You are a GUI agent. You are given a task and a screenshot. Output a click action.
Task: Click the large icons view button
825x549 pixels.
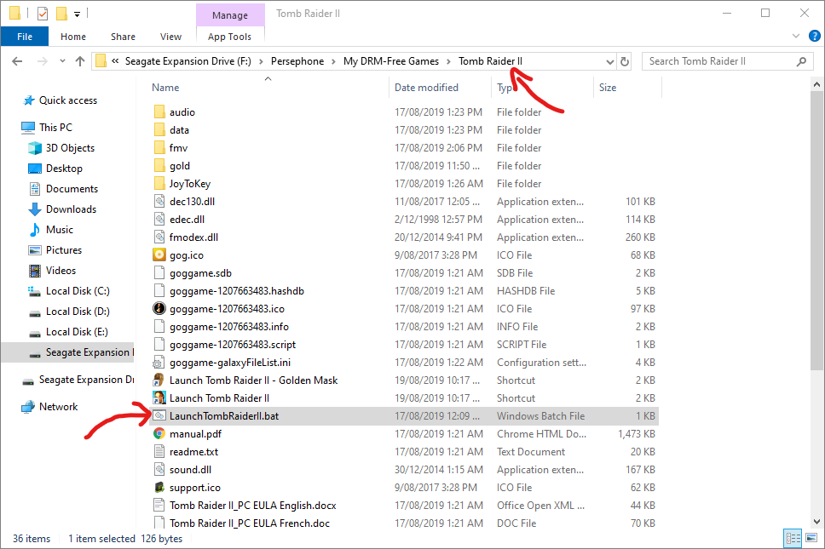811,538
